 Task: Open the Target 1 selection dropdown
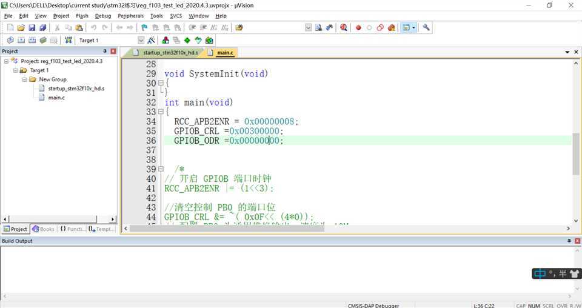click(x=141, y=40)
